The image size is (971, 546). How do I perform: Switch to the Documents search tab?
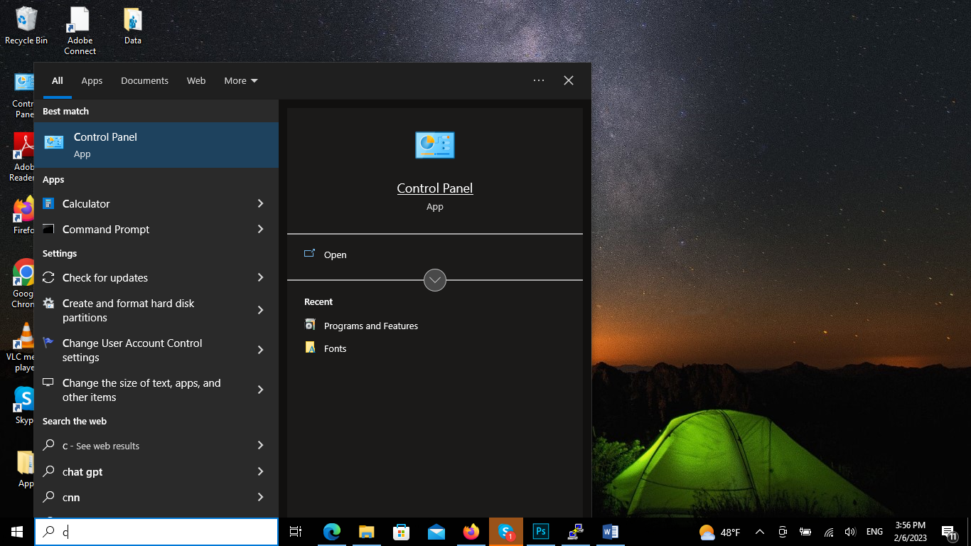[144, 80]
